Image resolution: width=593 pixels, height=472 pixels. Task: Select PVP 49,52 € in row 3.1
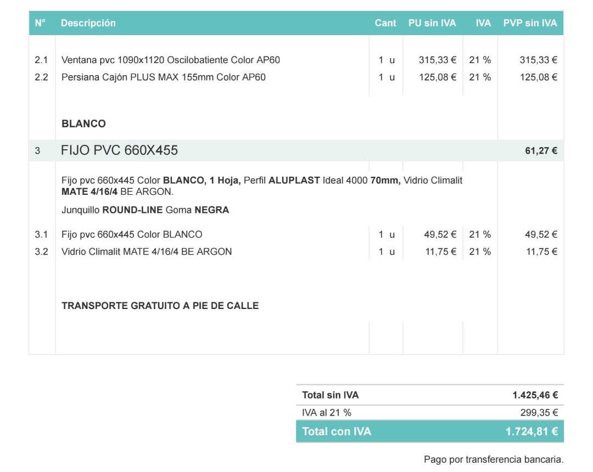pos(541,234)
